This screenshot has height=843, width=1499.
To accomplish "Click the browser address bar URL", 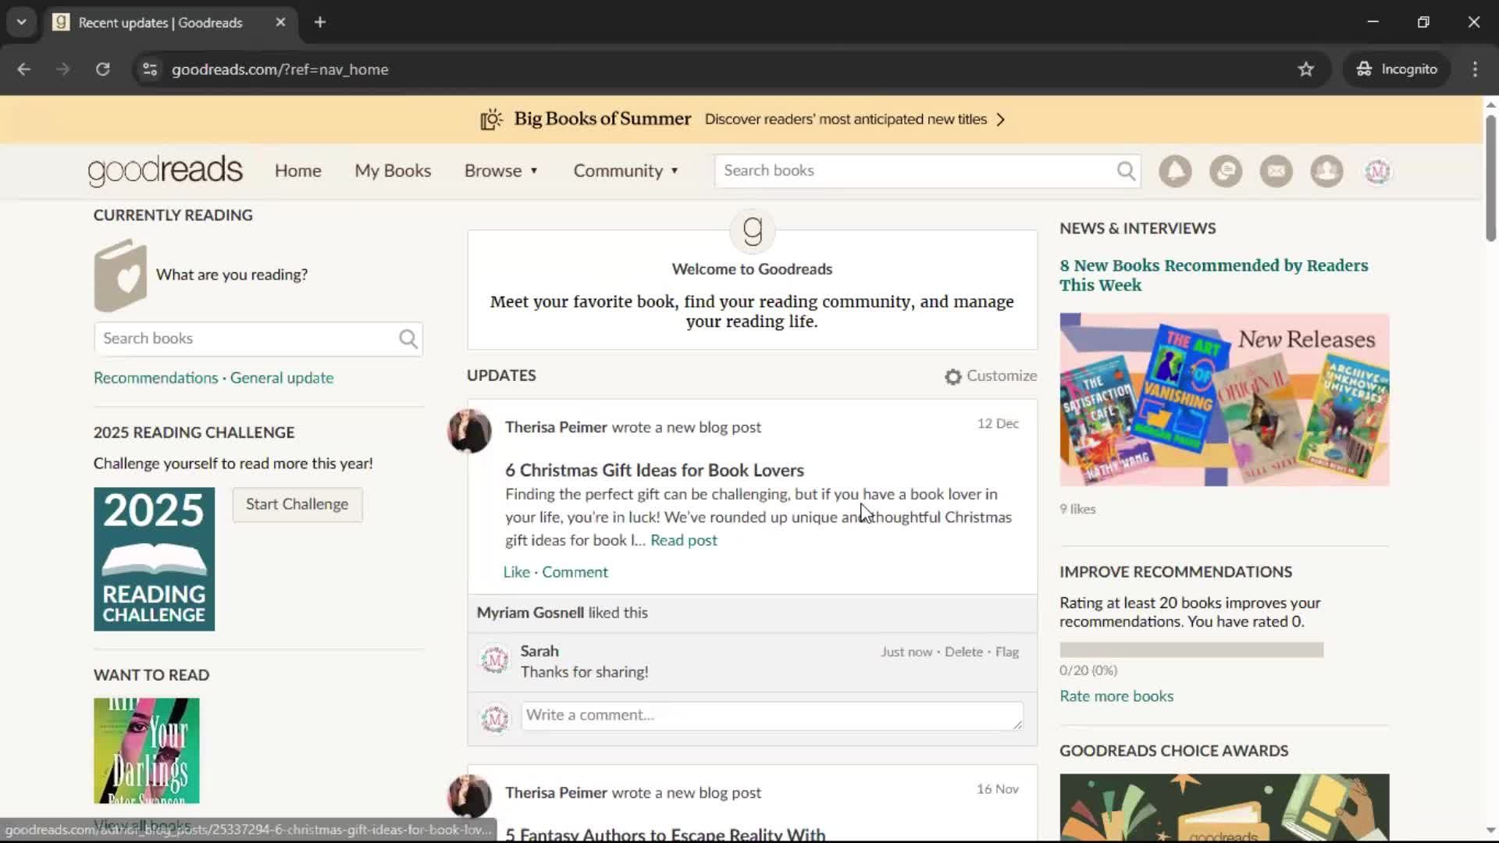I will [x=280, y=69].
